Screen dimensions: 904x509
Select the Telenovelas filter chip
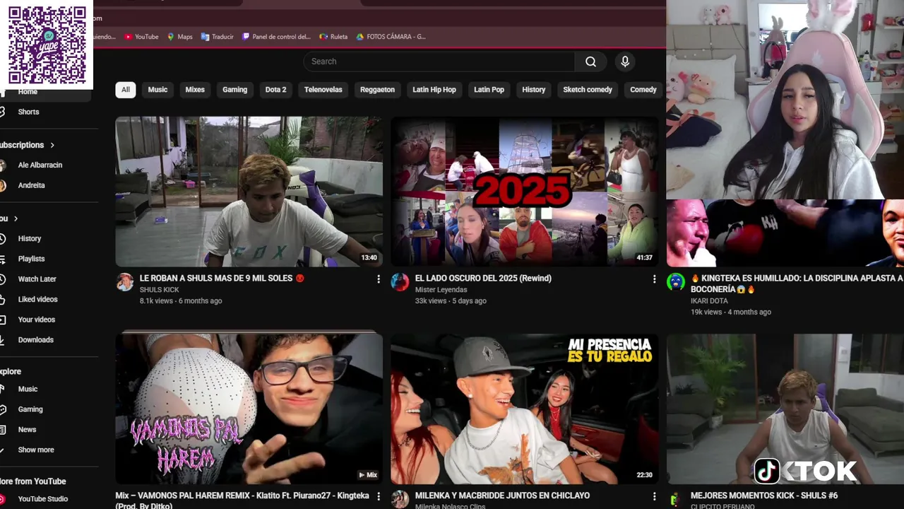point(323,90)
